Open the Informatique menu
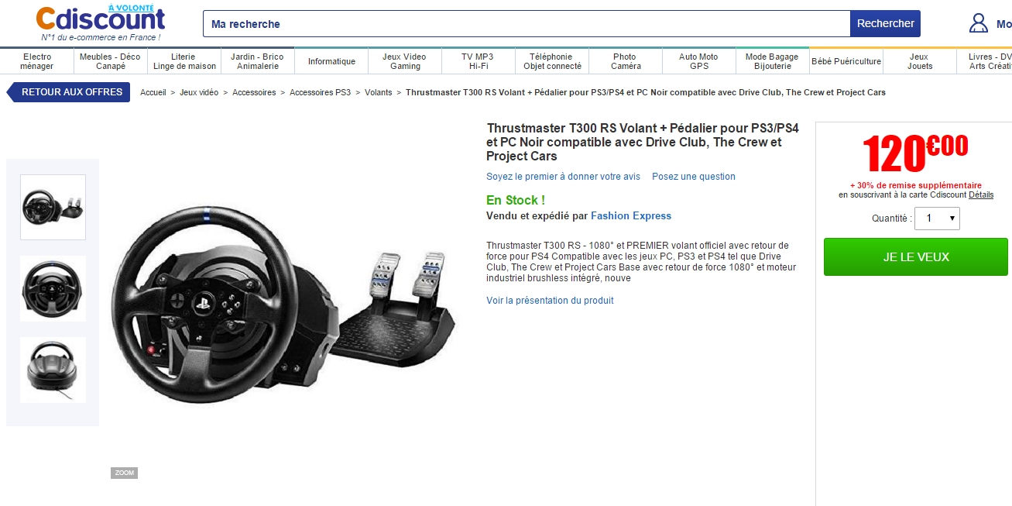 click(331, 61)
